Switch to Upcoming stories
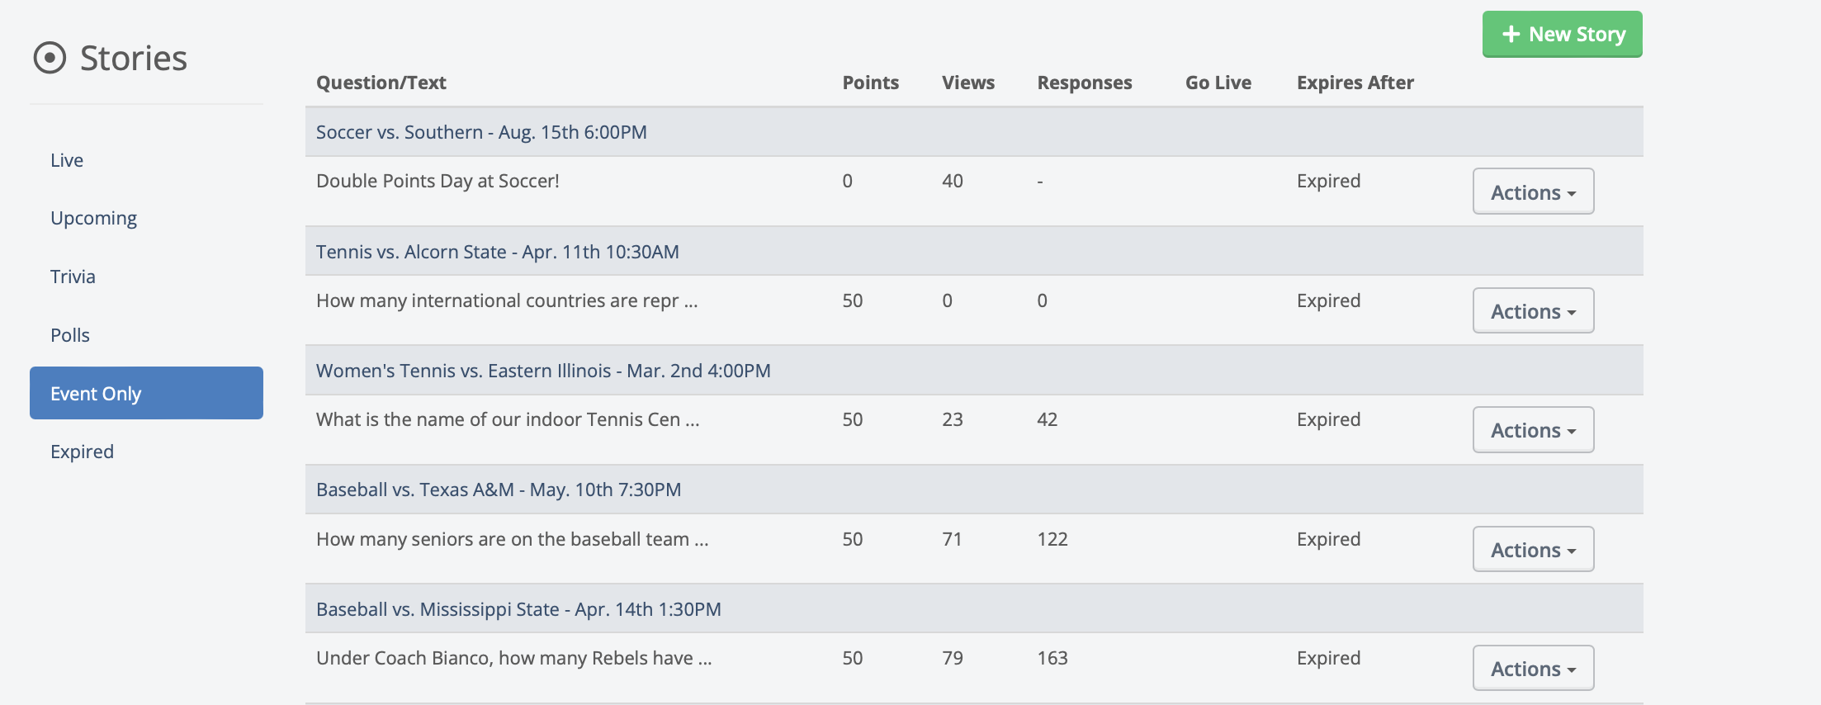The image size is (1821, 705). tap(93, 218)
